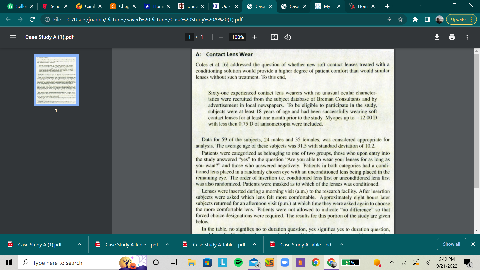Bookmark this page with the star icon
This screenshot has width=480, height=270.
point(401,19)
